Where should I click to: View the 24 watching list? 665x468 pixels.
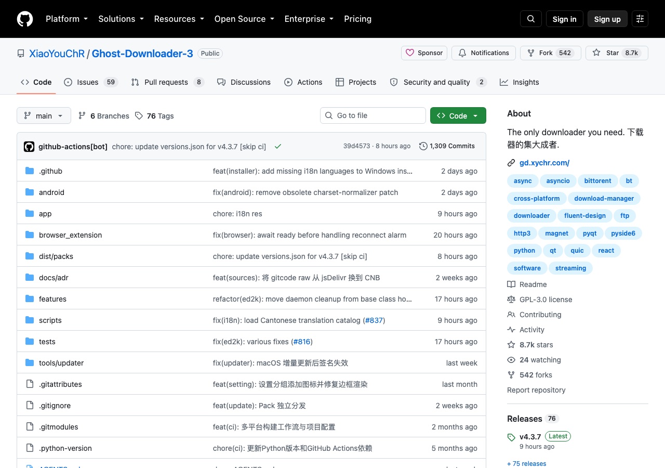point(534,360)
